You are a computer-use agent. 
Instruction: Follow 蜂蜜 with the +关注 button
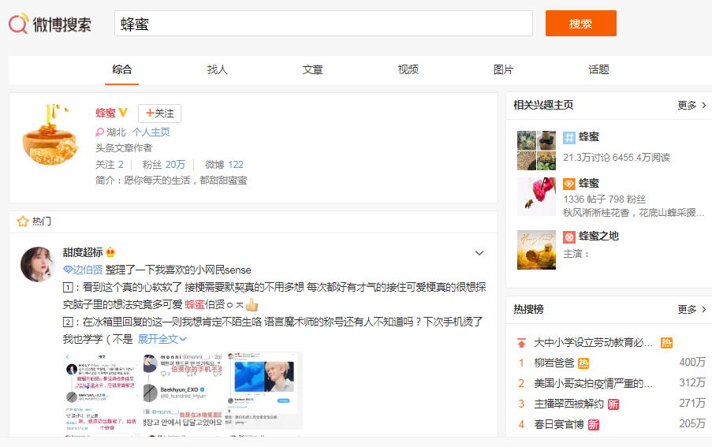click(x=159, y=114)
